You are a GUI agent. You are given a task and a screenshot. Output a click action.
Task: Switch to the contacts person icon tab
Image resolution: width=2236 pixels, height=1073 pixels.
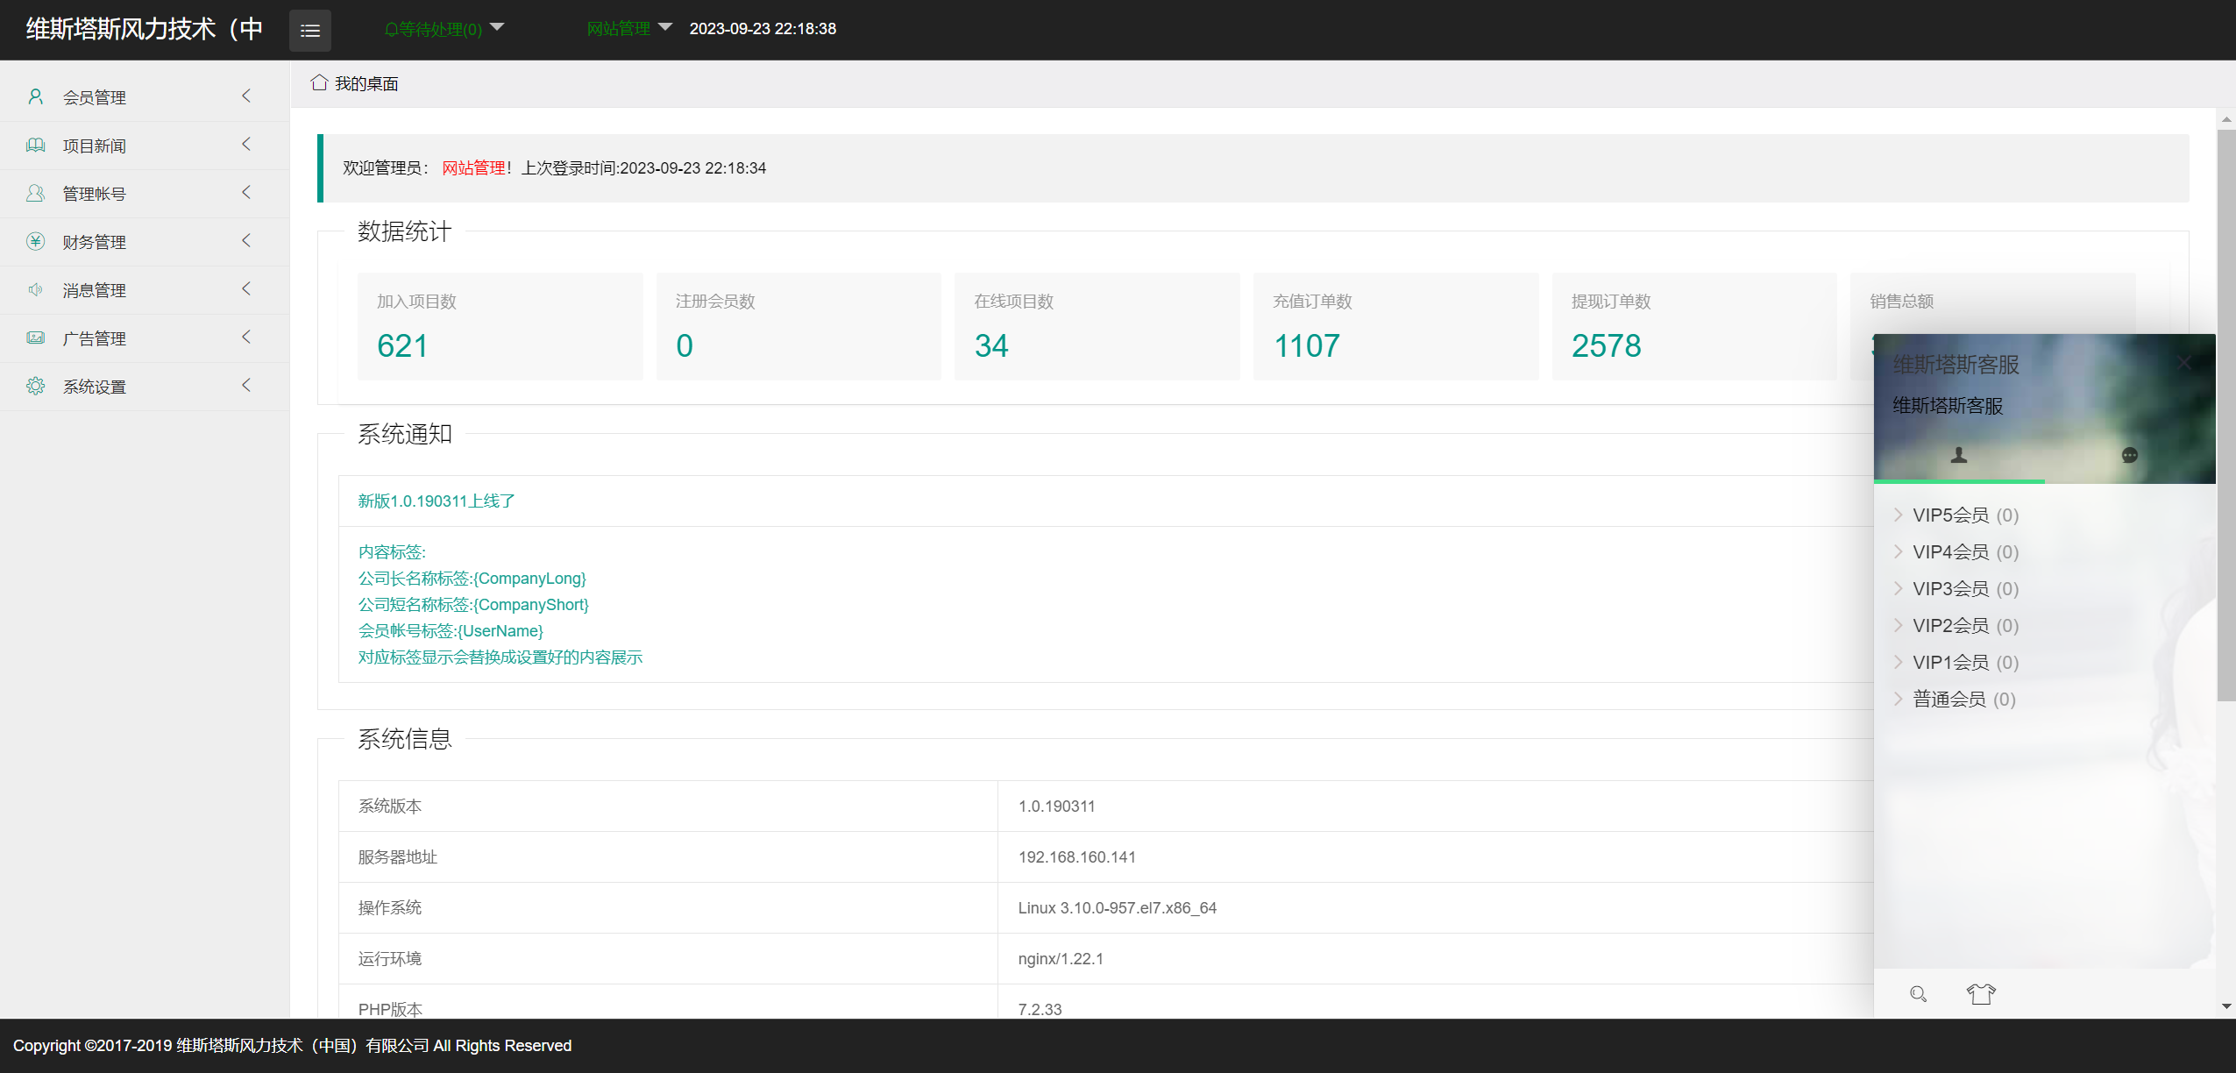(x=1958, y=455)
